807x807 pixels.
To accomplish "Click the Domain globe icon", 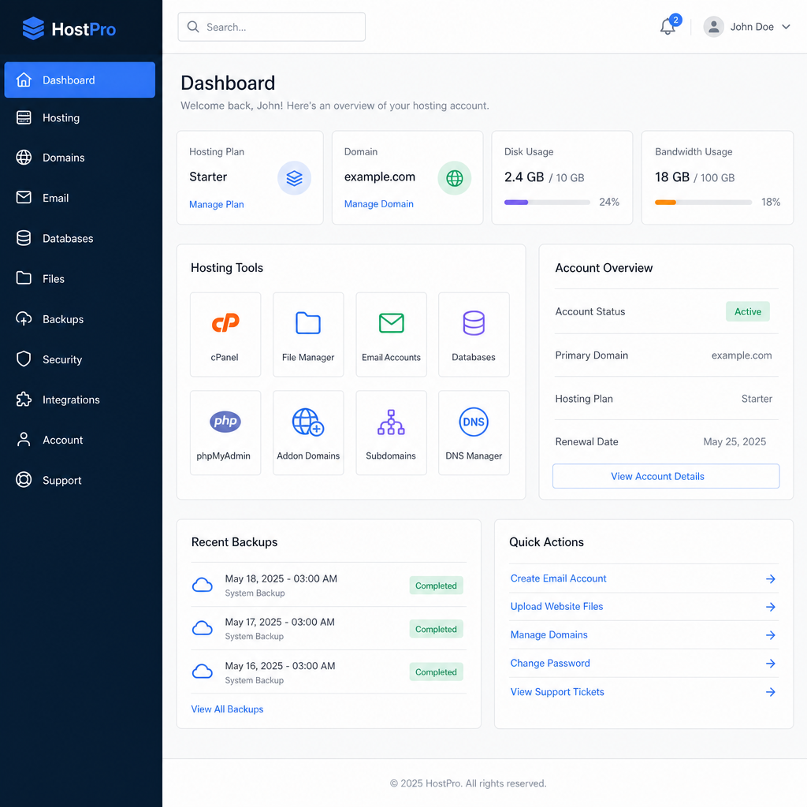I will point(455,178).
